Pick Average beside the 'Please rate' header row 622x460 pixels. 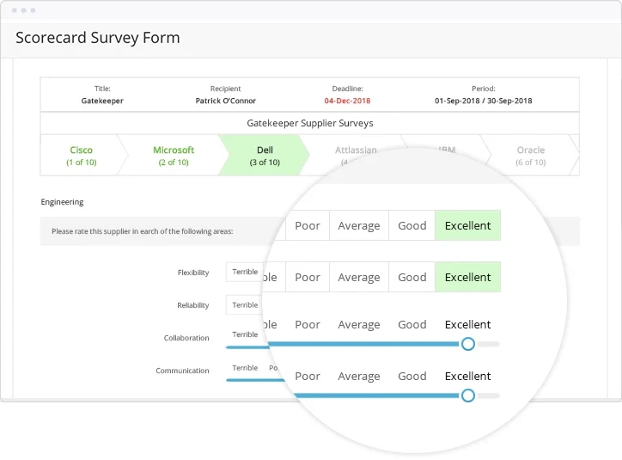point(359,225)
